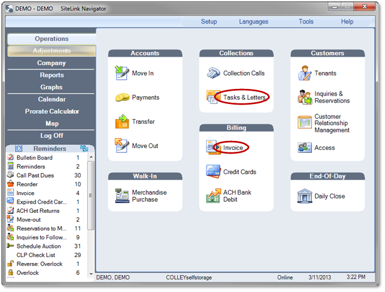Click the reminders list scroll down arrow
The width and height of the screenshot is (385, 292).
tap(91, 274)
